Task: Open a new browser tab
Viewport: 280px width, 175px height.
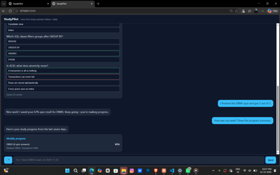Action: 98,3
